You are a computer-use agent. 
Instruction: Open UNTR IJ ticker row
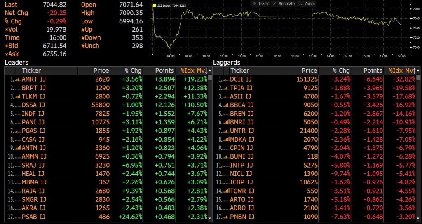242,131
